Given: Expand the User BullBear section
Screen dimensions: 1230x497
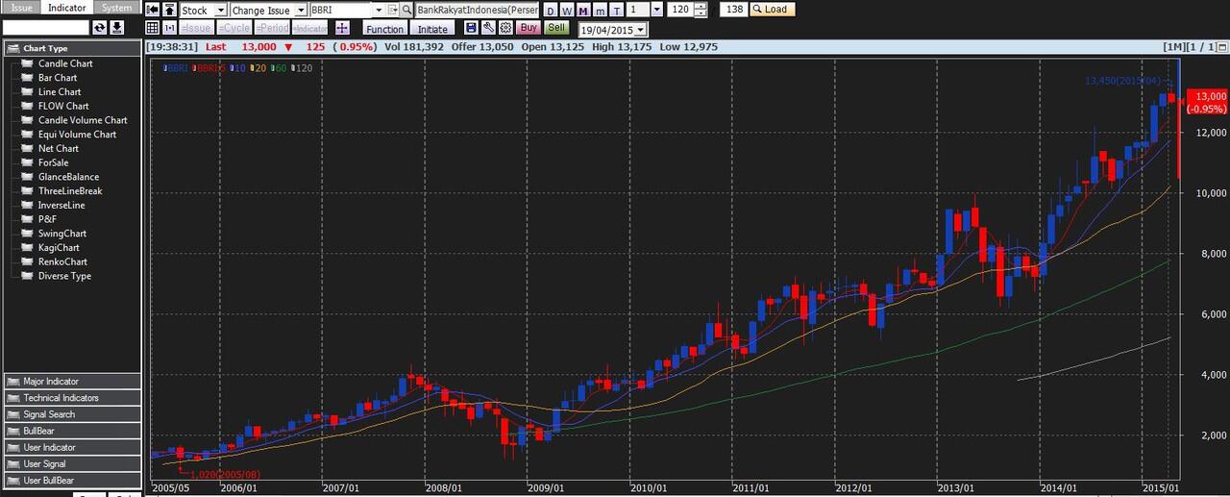Looking at the screenshot, I should (x=72, y=480).
